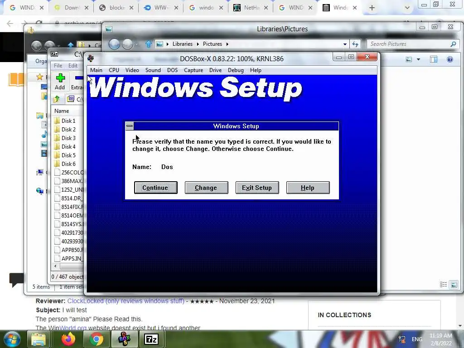This screenshot has width=464, height=348.
Task: Open the DOSBox-X Debug menu
Action: [x=236, y=70]
